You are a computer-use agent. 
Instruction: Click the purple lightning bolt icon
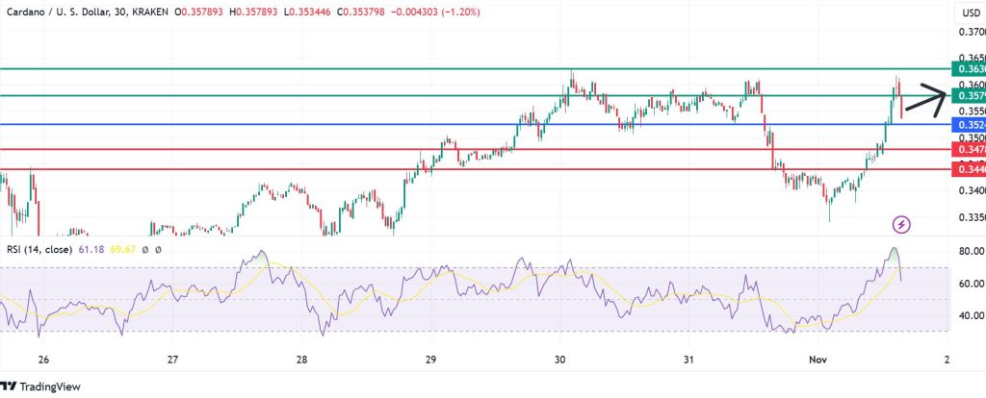pyautogui.click(x=902, y=224)
